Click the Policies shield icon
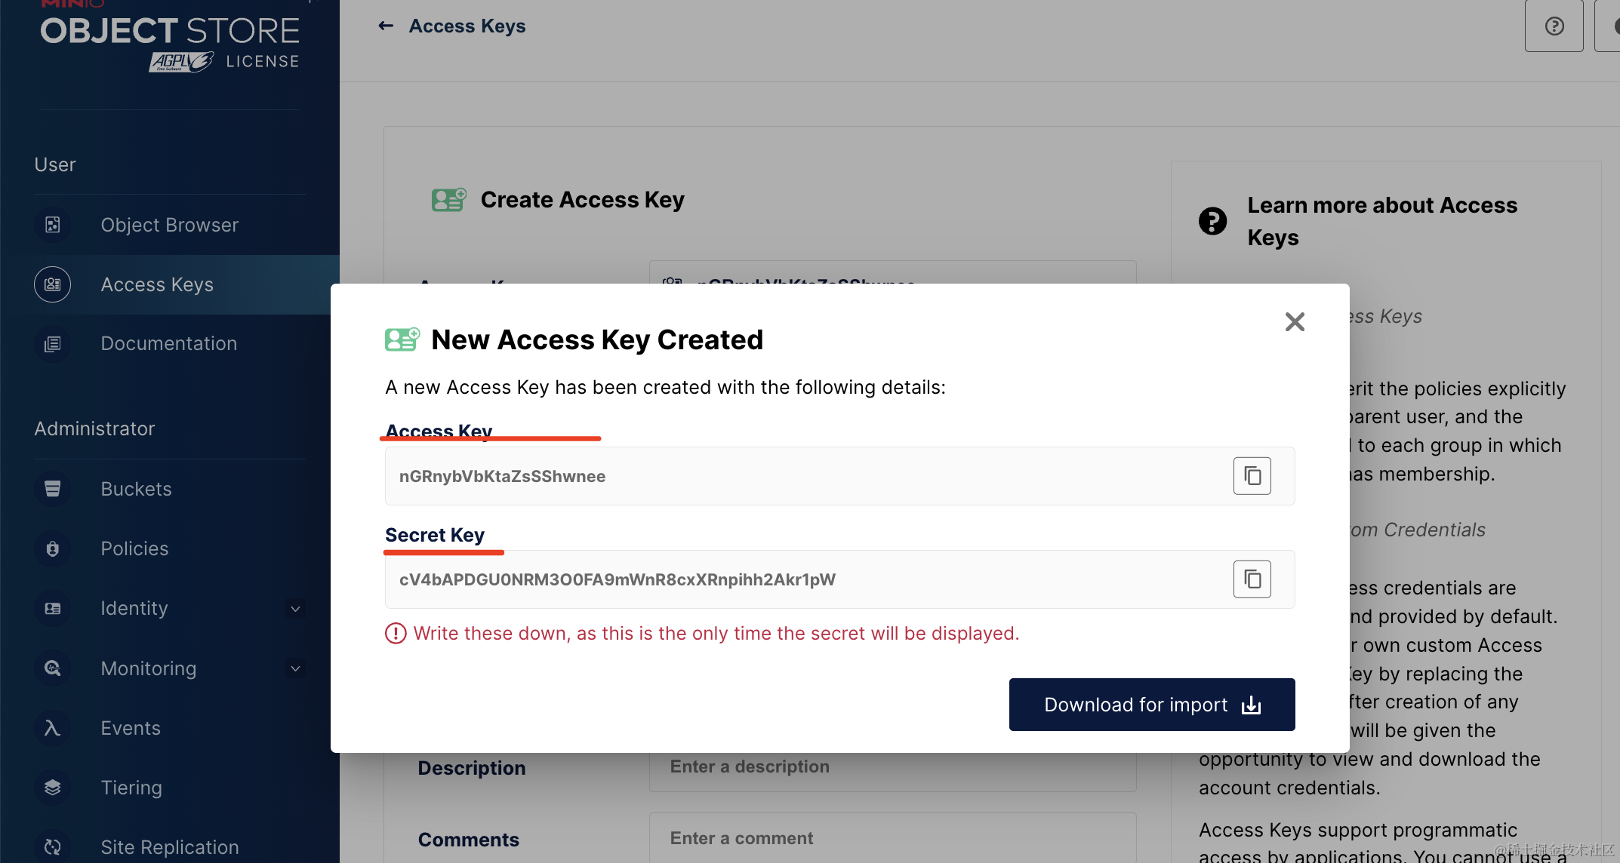1620x863 pixels. pos(52,548)
